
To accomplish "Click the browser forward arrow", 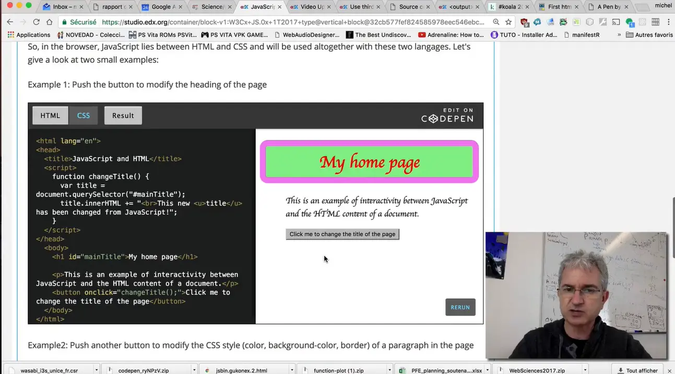I will [x=22, y=22].
